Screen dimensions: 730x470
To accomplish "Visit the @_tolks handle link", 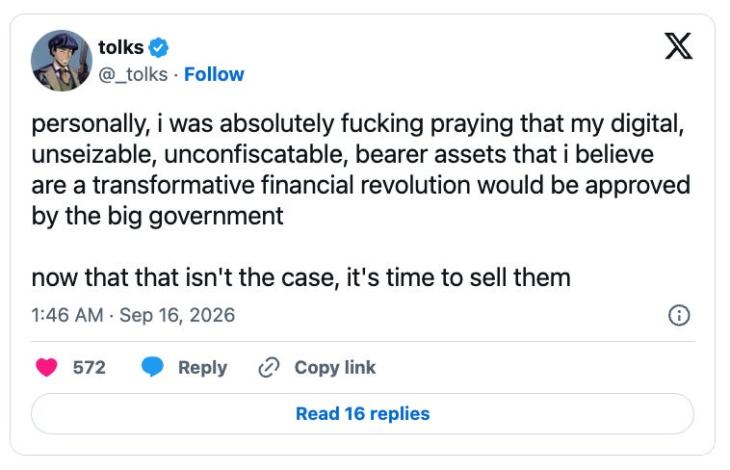I will click(x=133, y=74).
